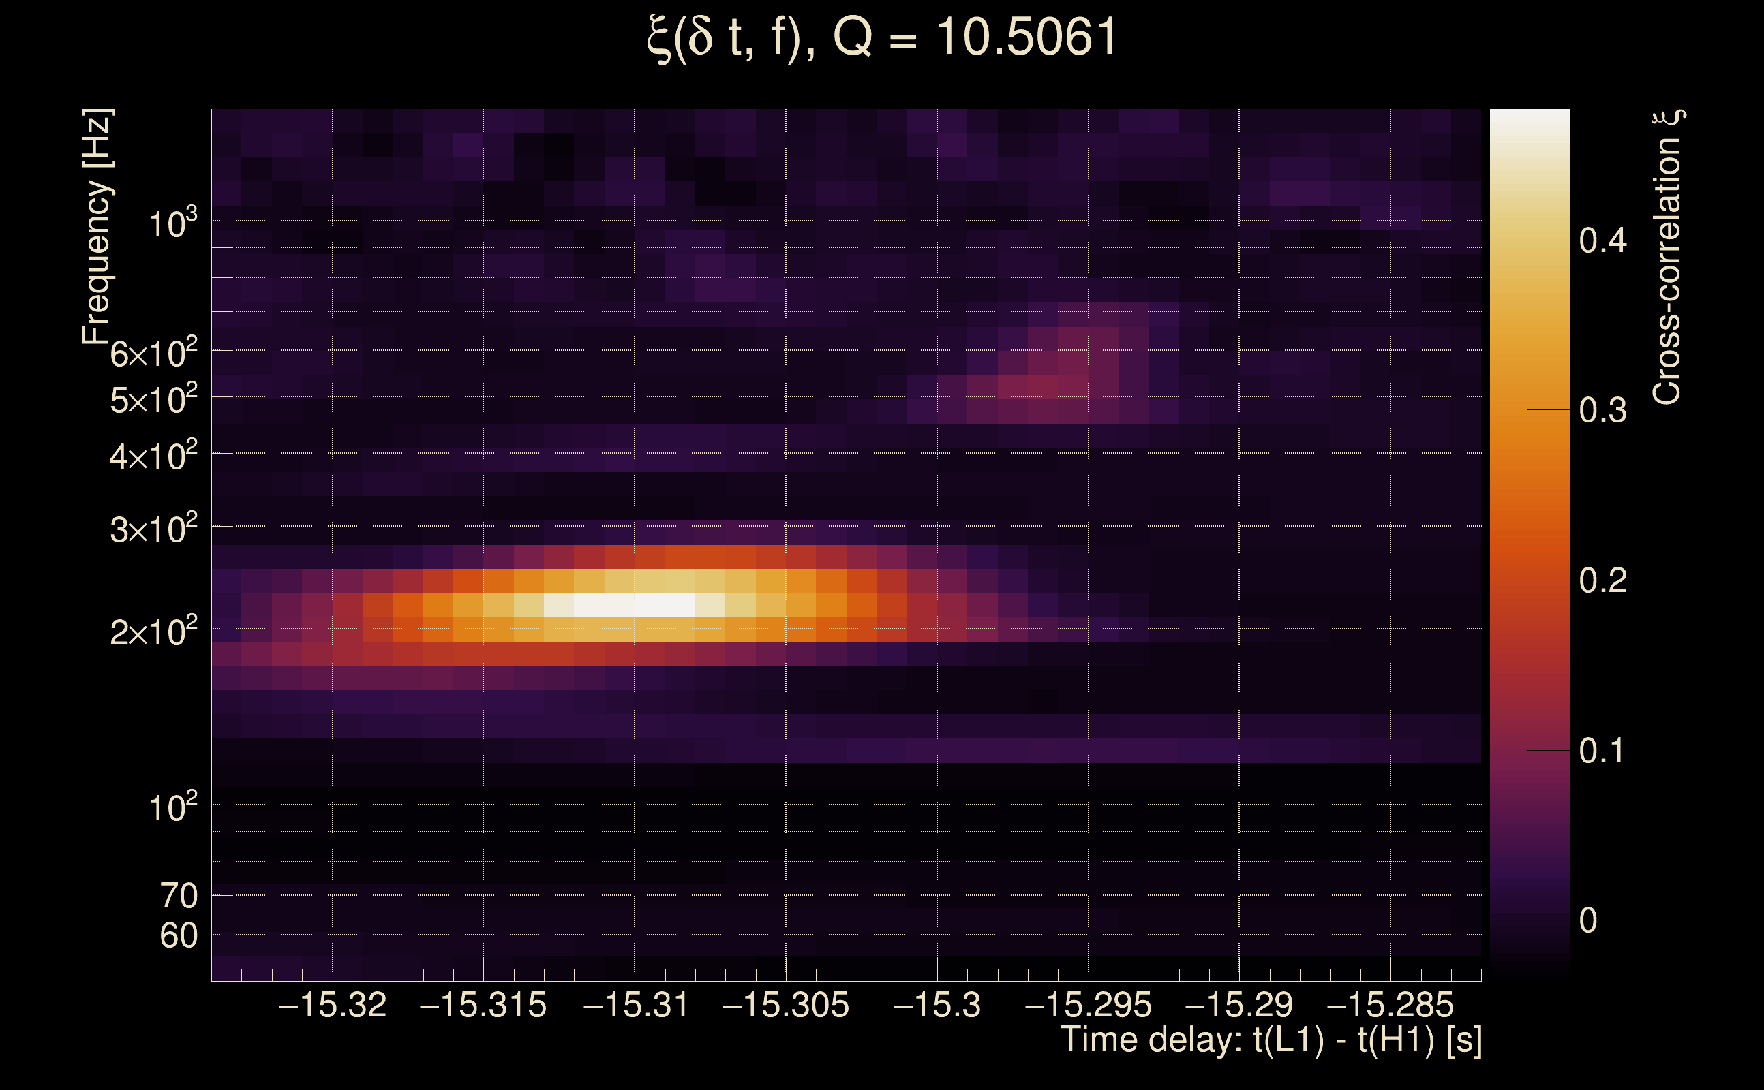Click the 60 frequency tick label
The height and width of the screenshot is (1090, 1764).
178,936
